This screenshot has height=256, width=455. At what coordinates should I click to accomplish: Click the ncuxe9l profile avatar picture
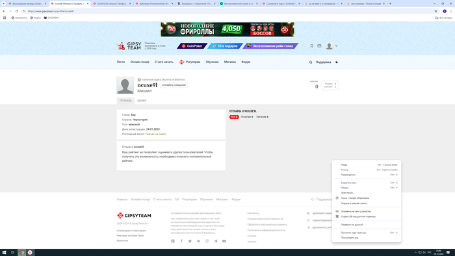tap(125, 85)
